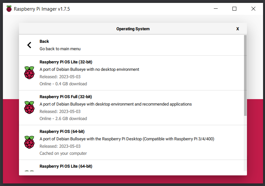This screenshot has width=265, height=186.
Task: Click scrollbar track below the thumb
Action: (x=245, y=144)
